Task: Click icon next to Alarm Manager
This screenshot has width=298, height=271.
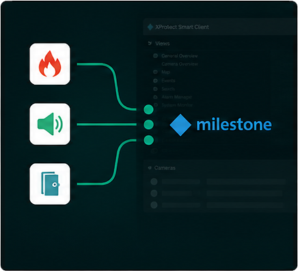Action: (156, 97)
